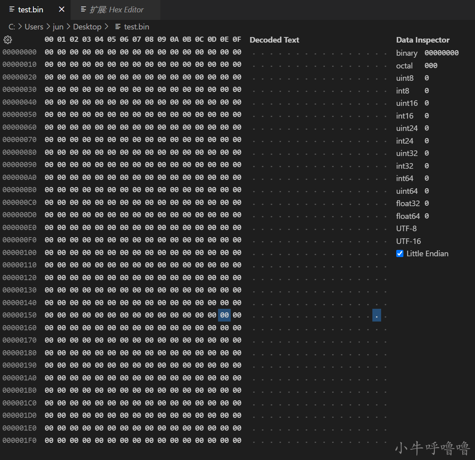475x460 pixels.
Task: Click the int8 row label
Action: tap(403, 91)
